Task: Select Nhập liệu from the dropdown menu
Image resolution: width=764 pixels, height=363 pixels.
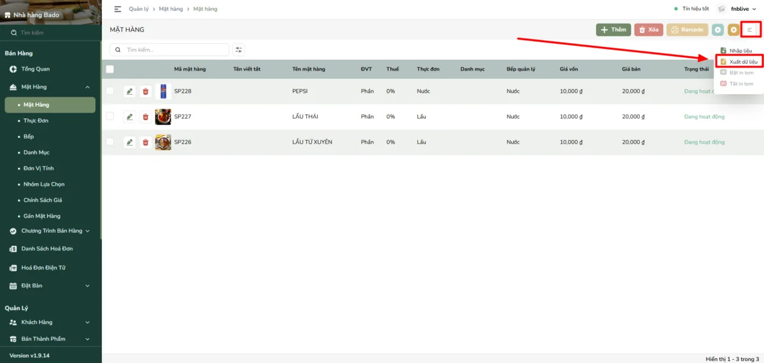Action: tap(739, 50)
